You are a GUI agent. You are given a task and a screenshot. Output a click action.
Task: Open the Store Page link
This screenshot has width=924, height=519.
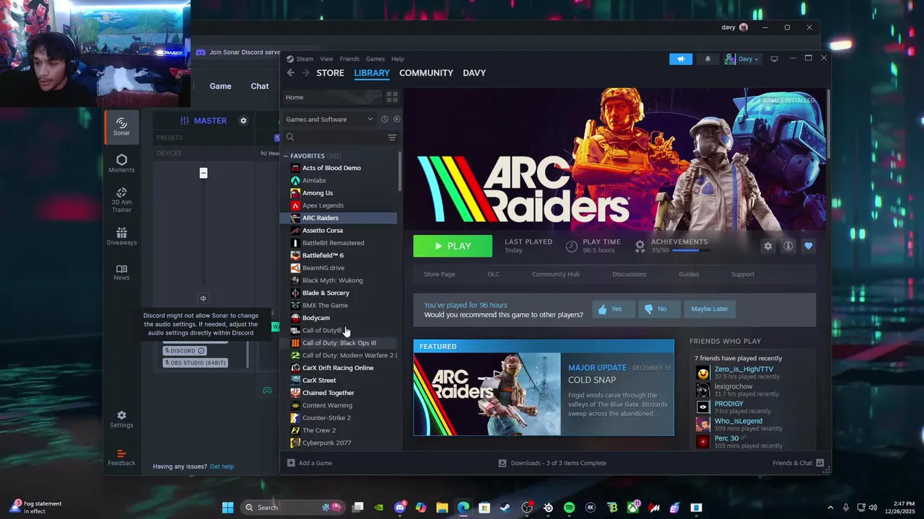click(x=439, y=274)
